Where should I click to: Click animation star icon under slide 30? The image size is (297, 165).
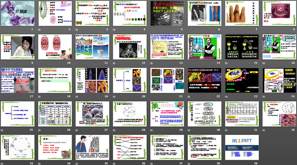[x=189, y=130]
